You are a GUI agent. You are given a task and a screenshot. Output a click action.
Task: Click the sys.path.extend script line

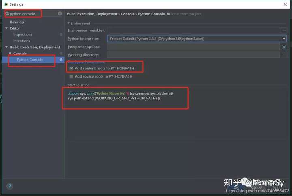click(114, 98)
